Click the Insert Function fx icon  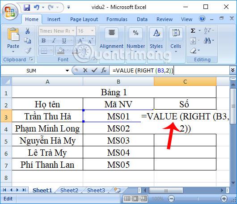point(104,70)
